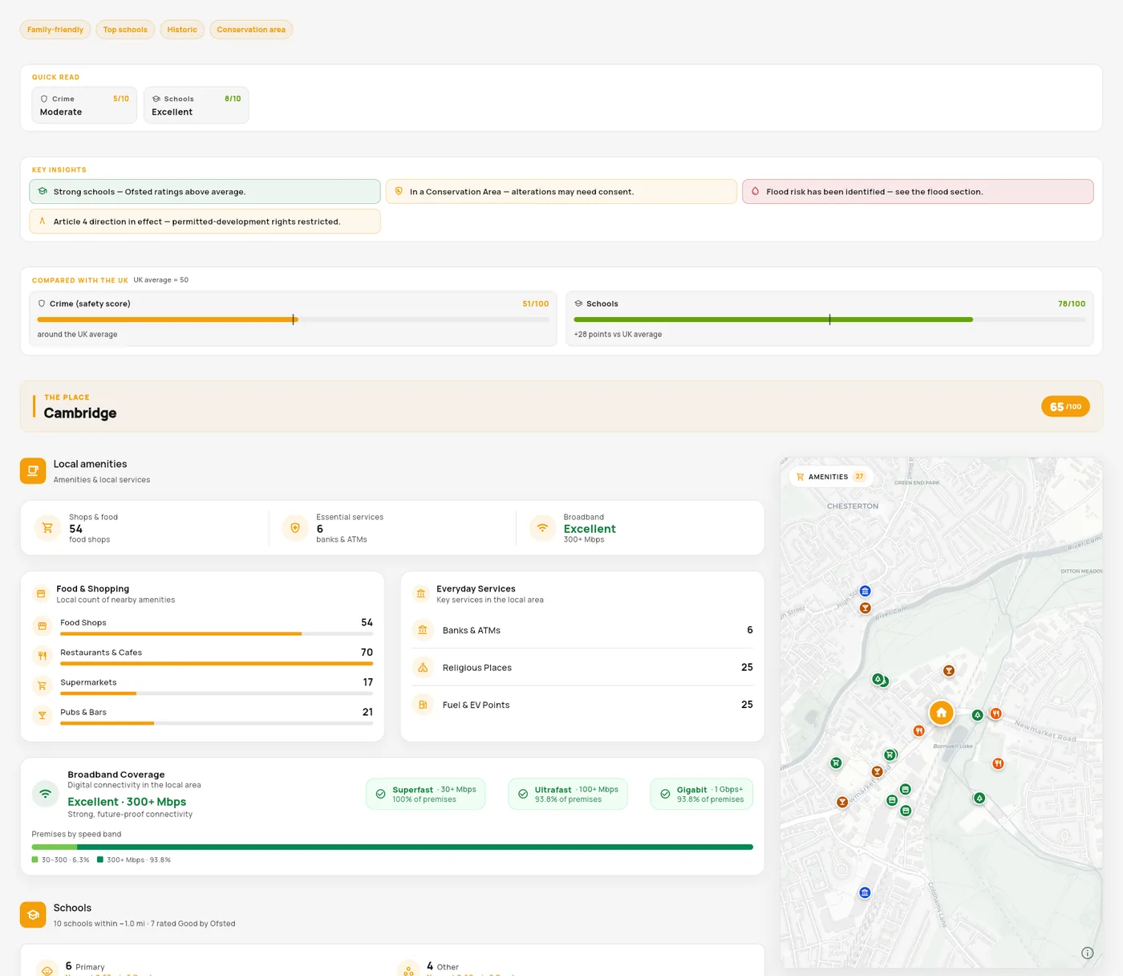
Task: Click the AMENITIES 27 map label
Action: point(831,477)
